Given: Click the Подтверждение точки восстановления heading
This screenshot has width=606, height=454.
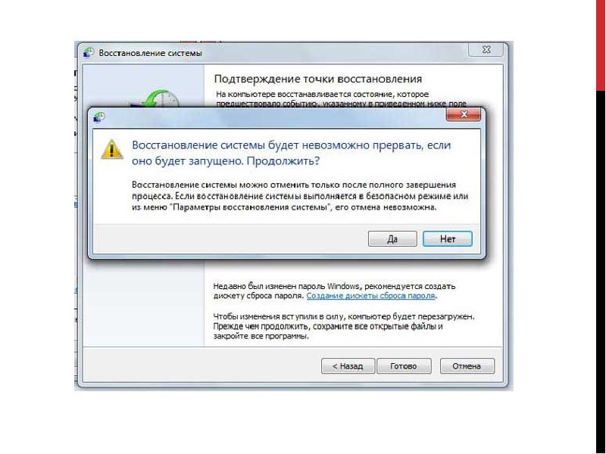Looking at the screenshot, I should point(317,79).
